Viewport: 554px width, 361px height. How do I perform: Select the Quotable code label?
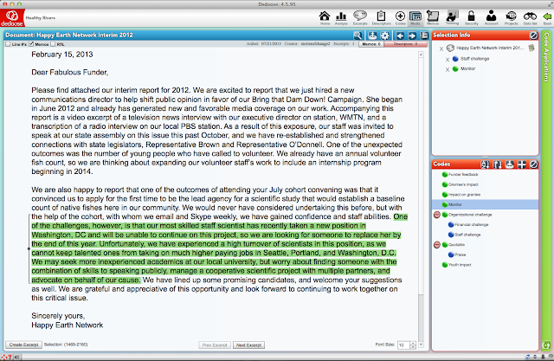pos(456,245)
